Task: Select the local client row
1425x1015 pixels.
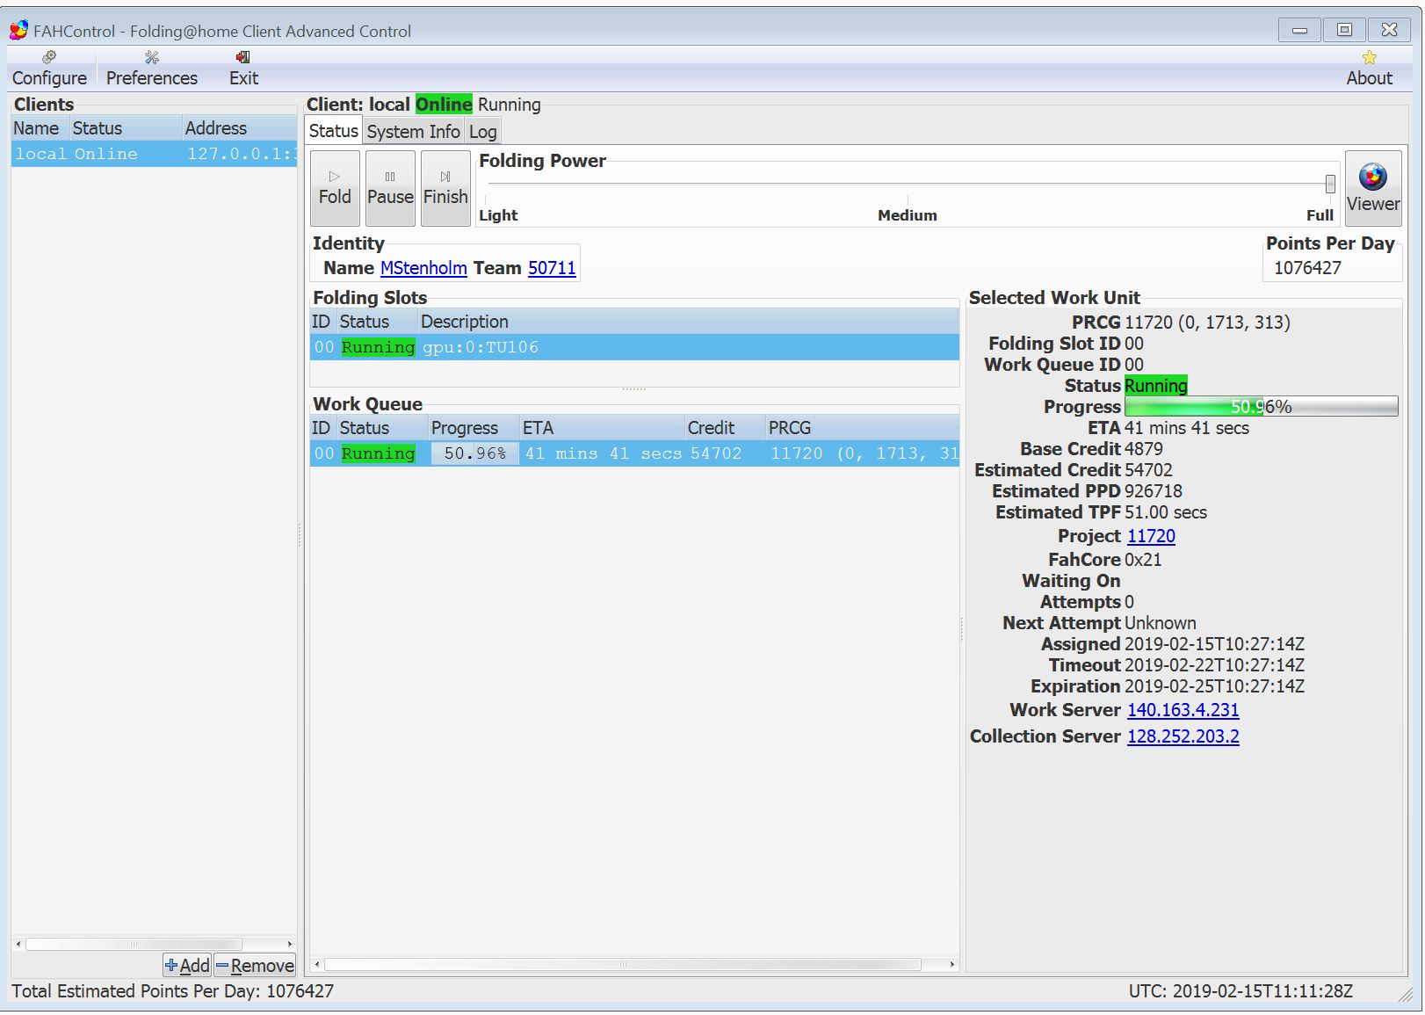Action: point(154,154)
